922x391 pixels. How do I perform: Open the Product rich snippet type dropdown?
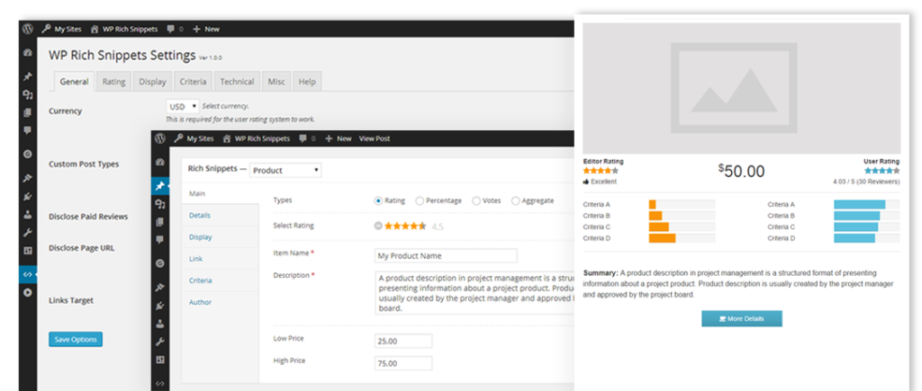pos(285,170)
